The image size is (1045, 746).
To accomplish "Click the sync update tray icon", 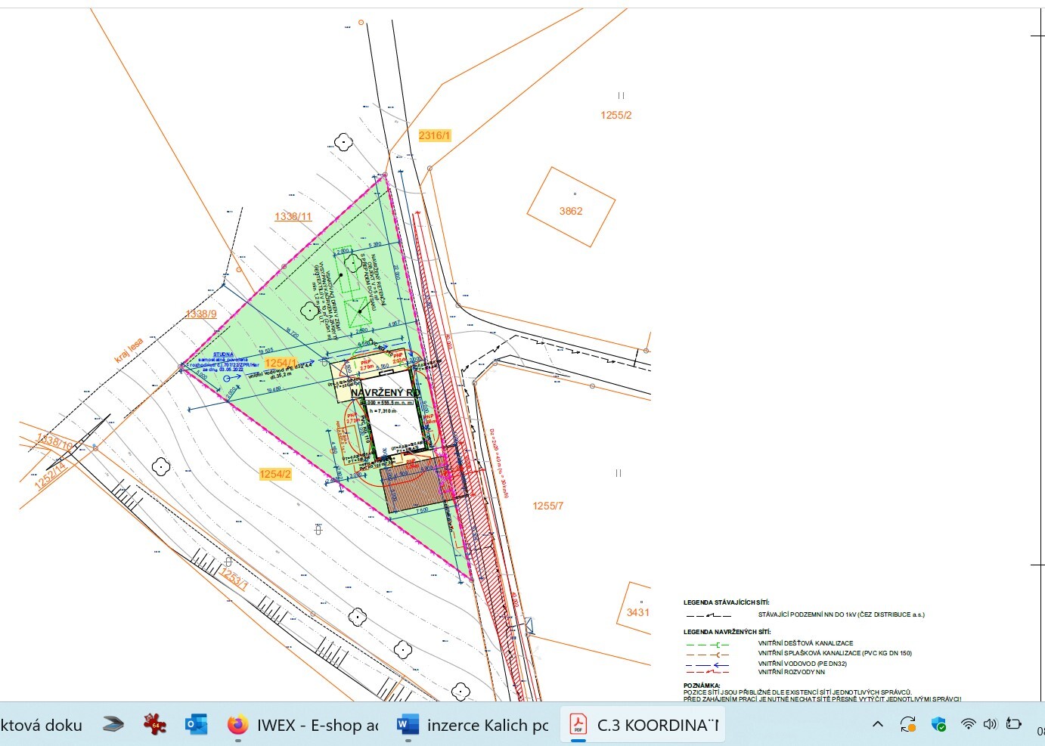I will (x=908, y=724).
